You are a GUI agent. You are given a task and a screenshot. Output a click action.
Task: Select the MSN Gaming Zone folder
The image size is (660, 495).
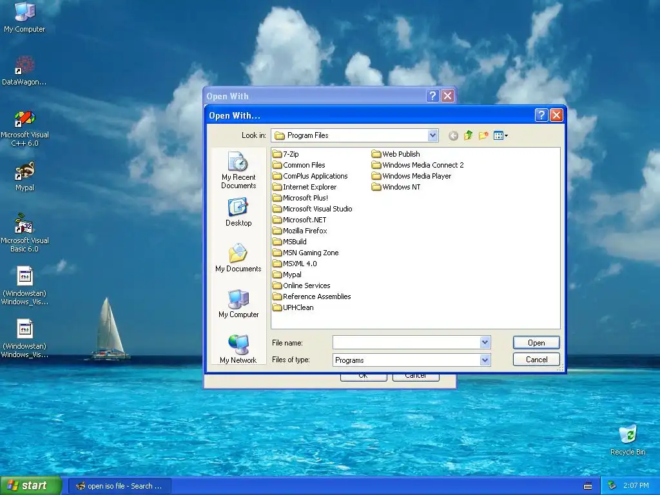(x=306, y=253)
